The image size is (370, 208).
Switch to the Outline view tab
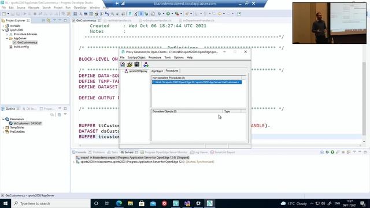point(10,109)
